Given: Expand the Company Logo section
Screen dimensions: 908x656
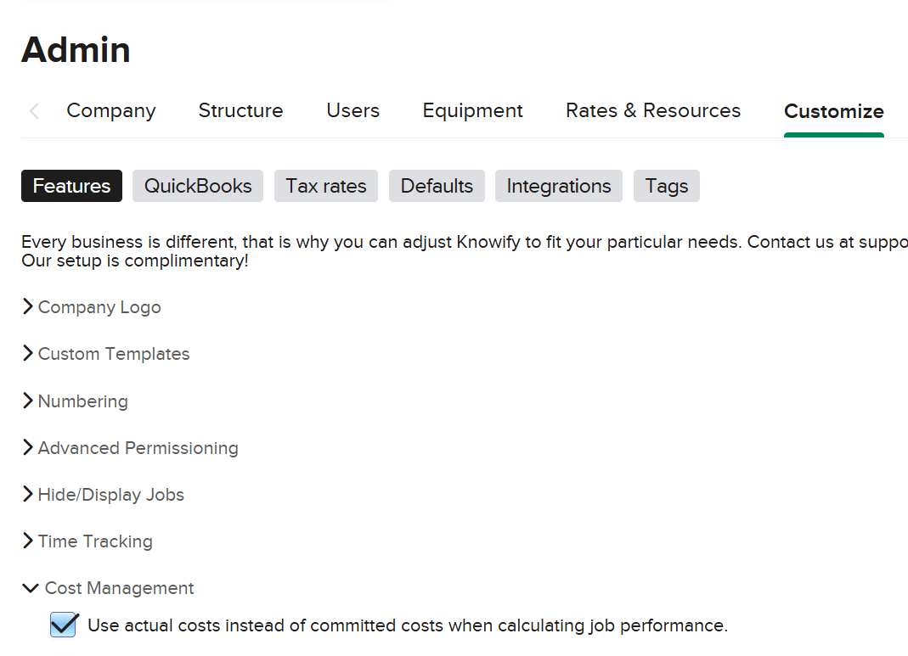Looking at the screenshot, I should [99, 307].
